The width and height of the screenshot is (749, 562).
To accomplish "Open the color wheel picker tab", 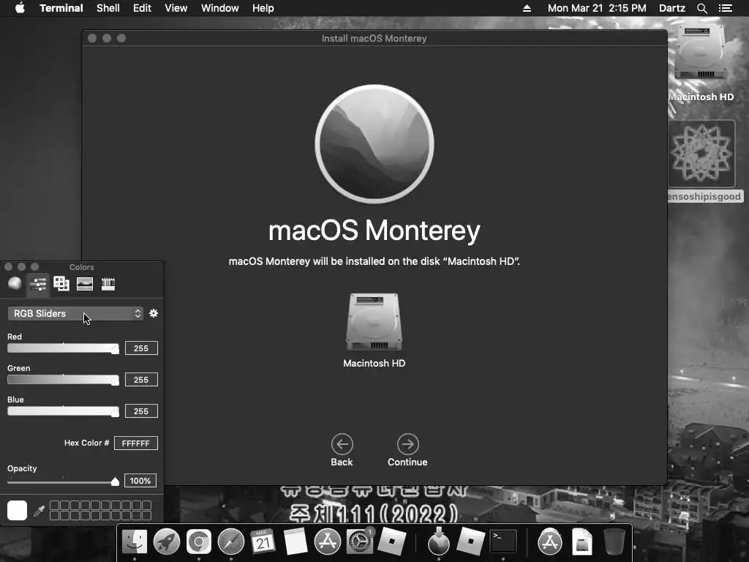I will (x=15, y=284).
